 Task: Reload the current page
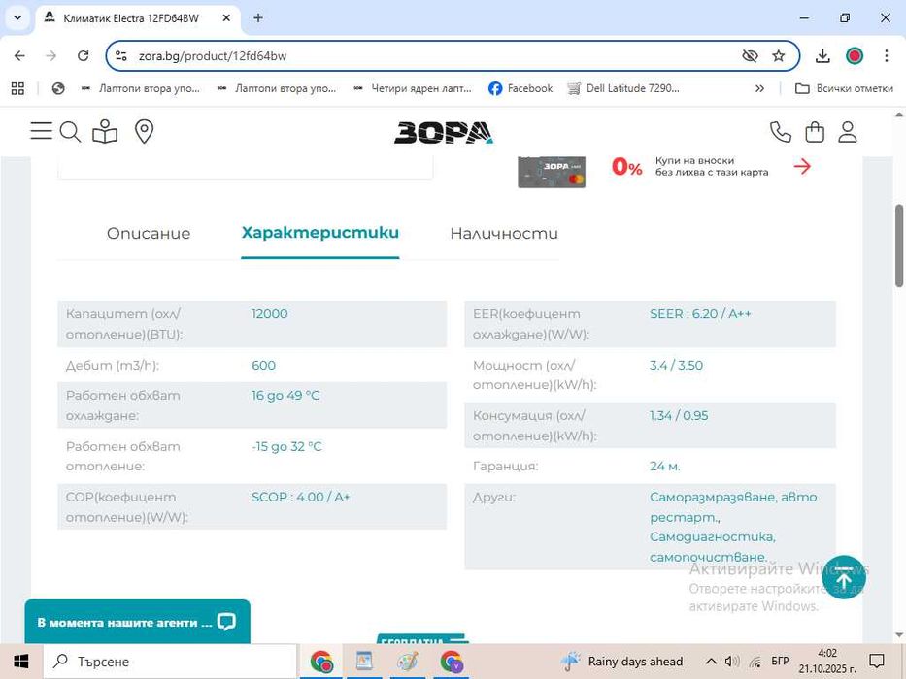[84, 56]
